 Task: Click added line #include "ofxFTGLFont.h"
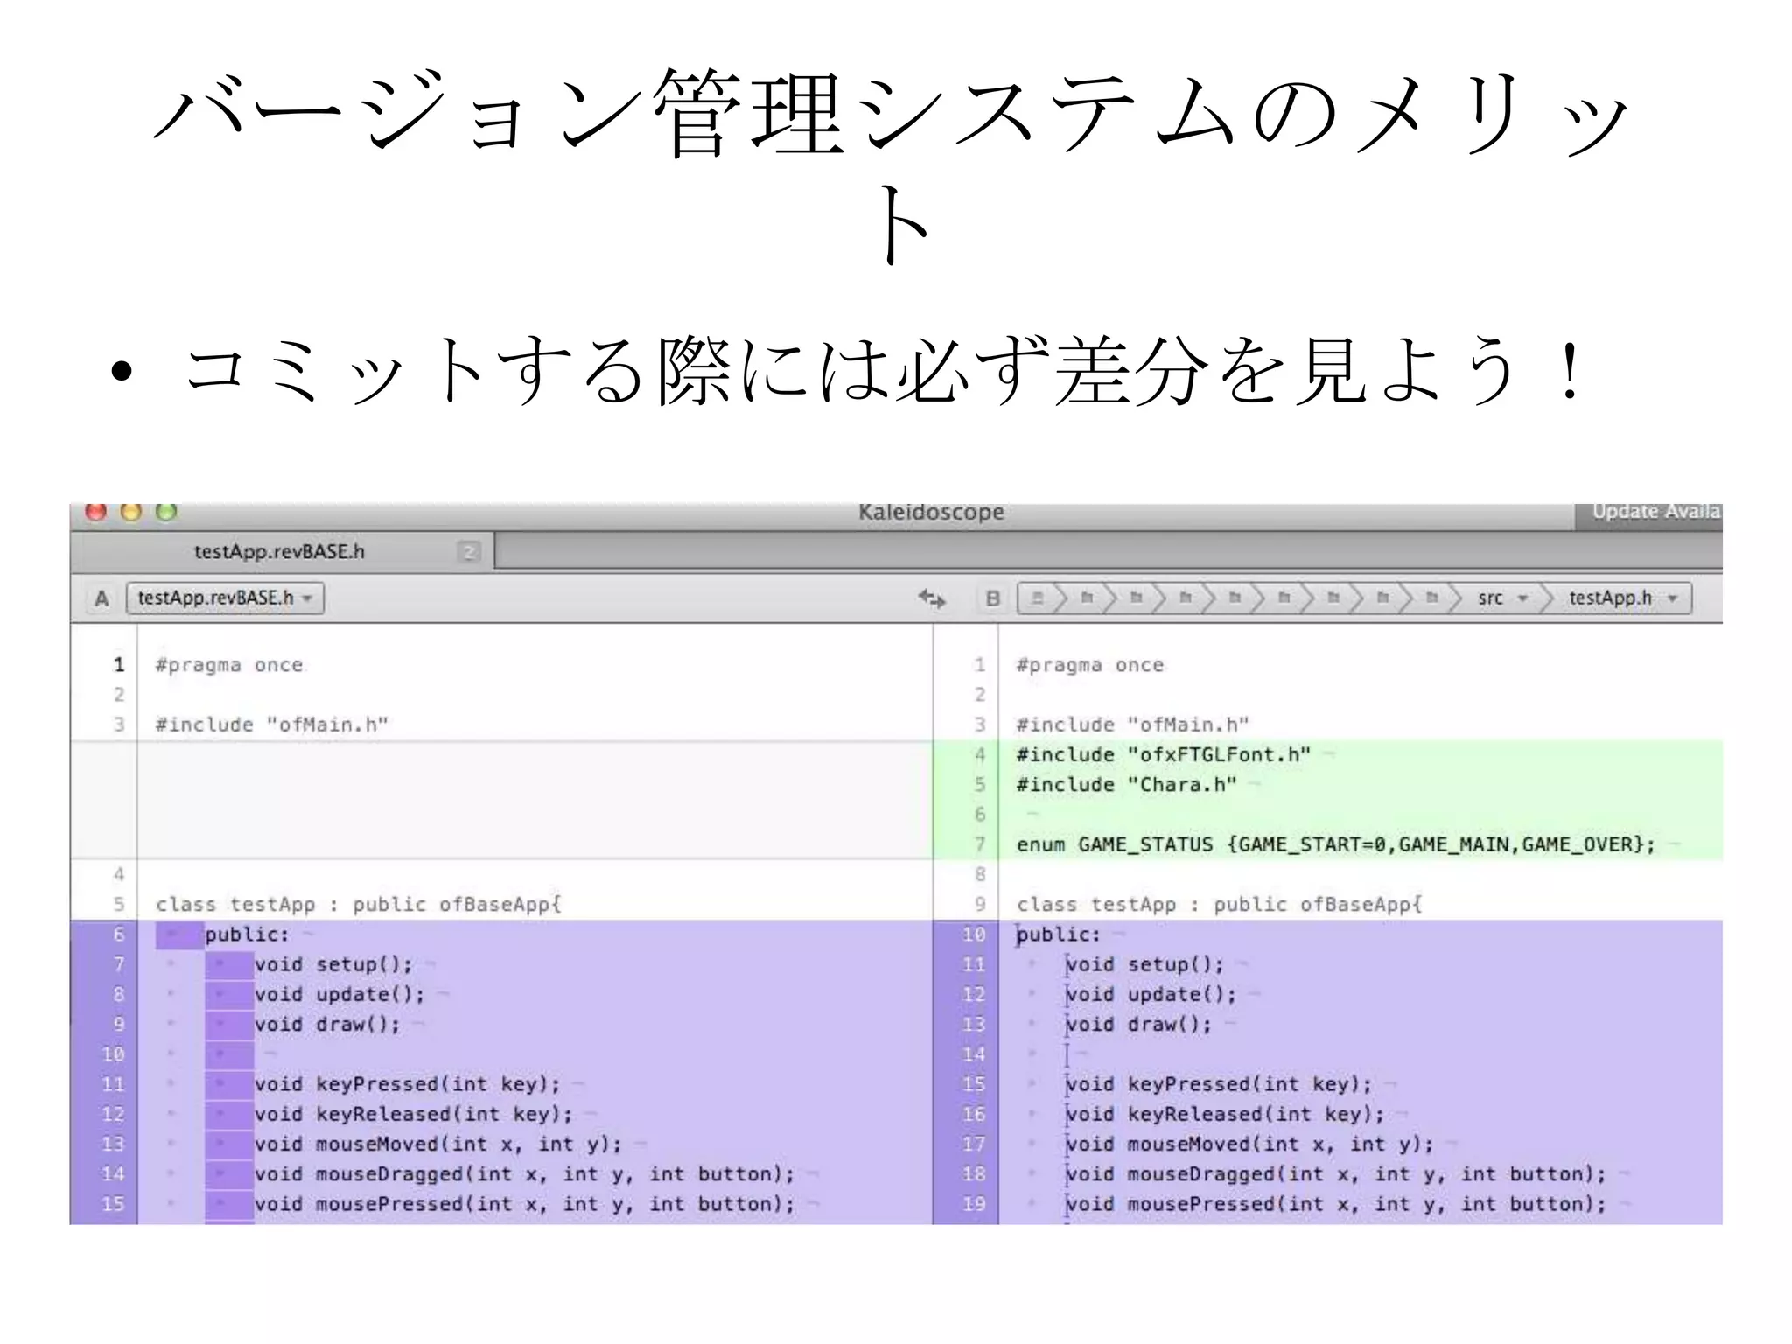(1164, 755)
